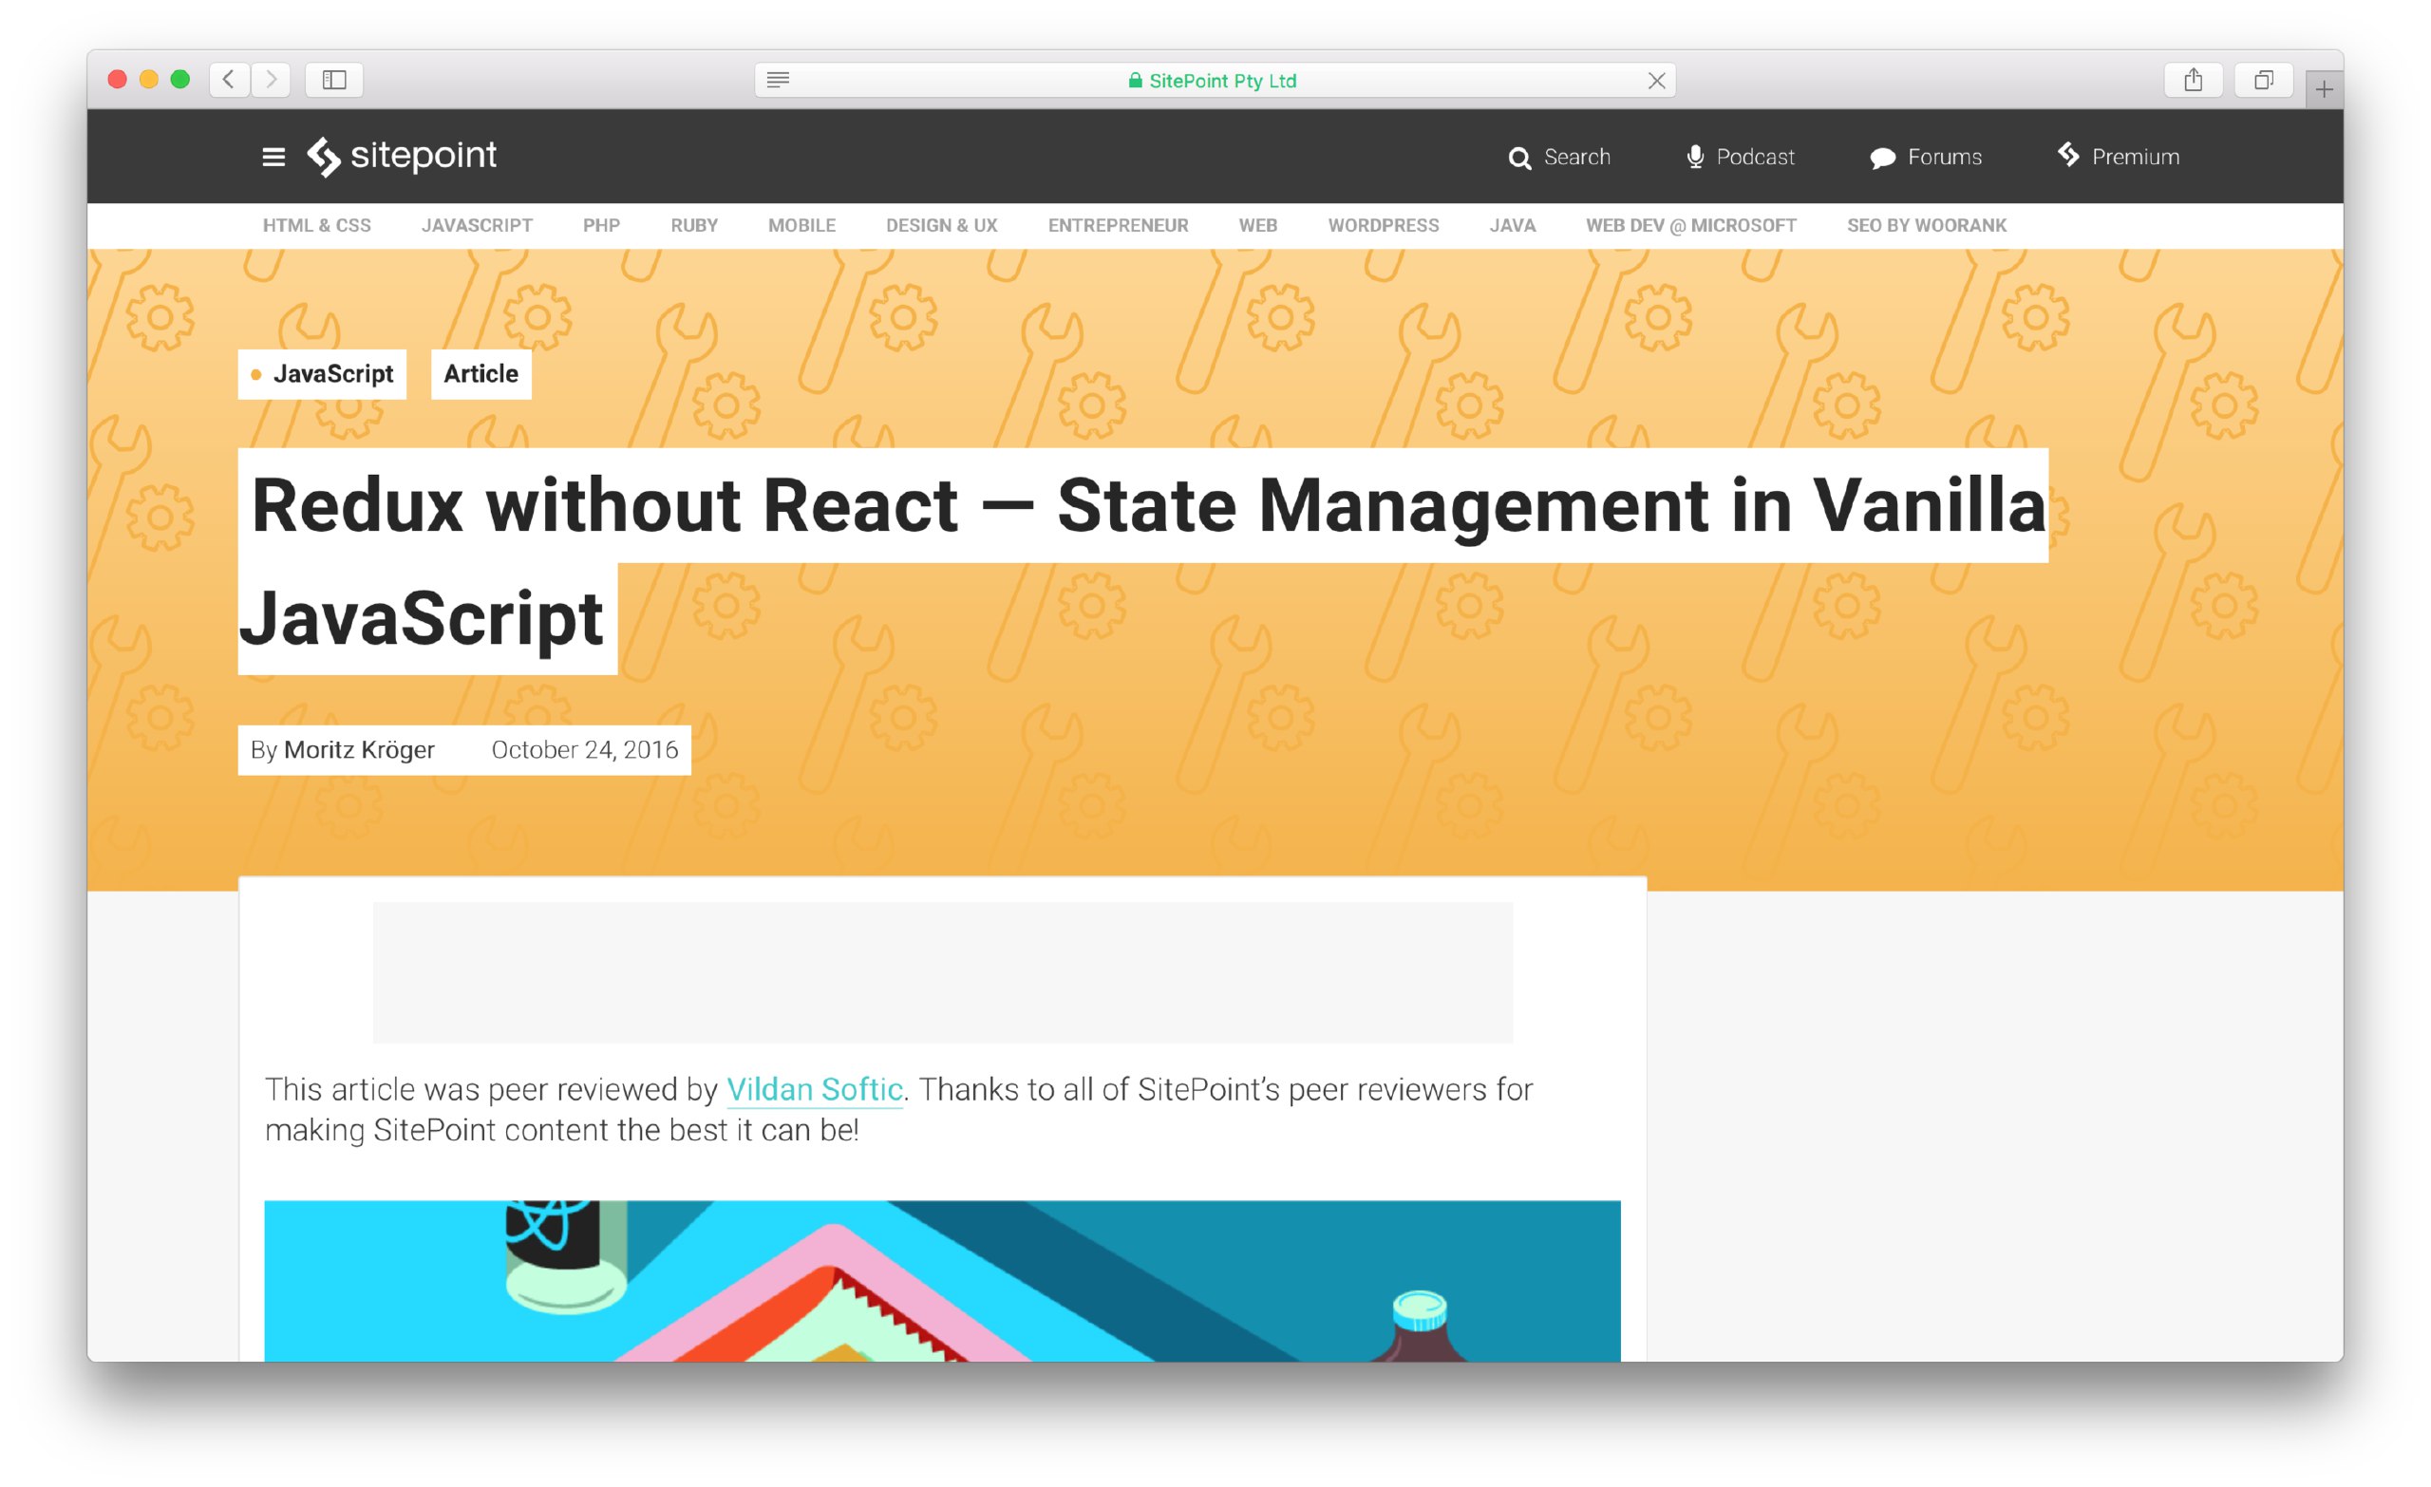Viewport: 2431px width, 1487px height.
Task: Click the Podcast microphone icon
Action: coord(1695,157)
